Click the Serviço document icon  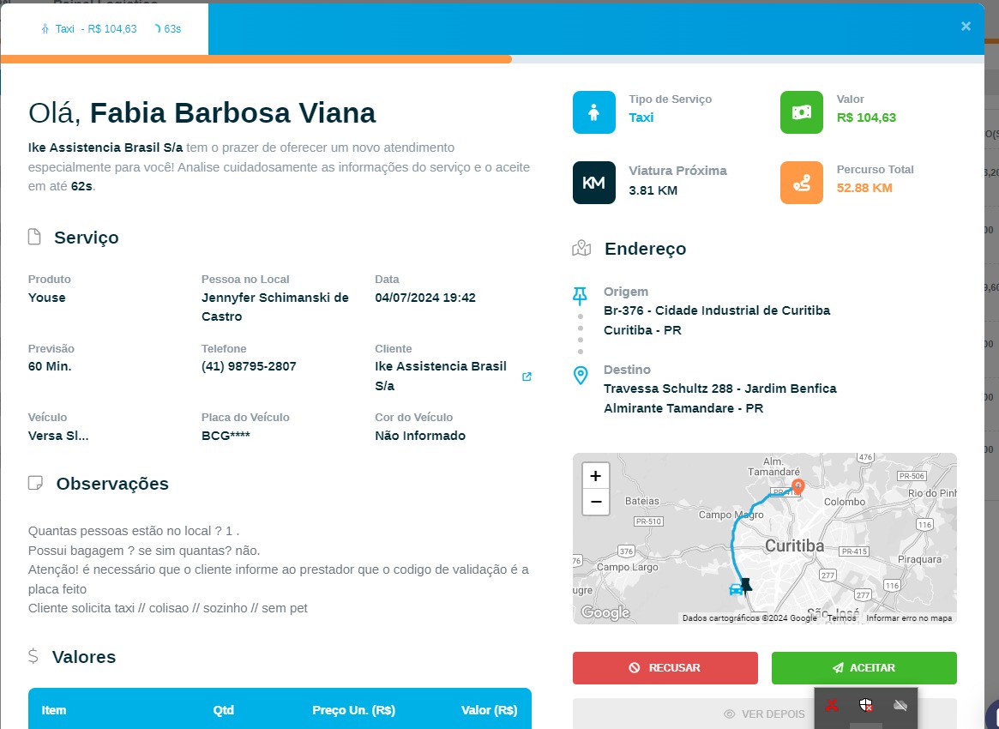coord(34,237)
